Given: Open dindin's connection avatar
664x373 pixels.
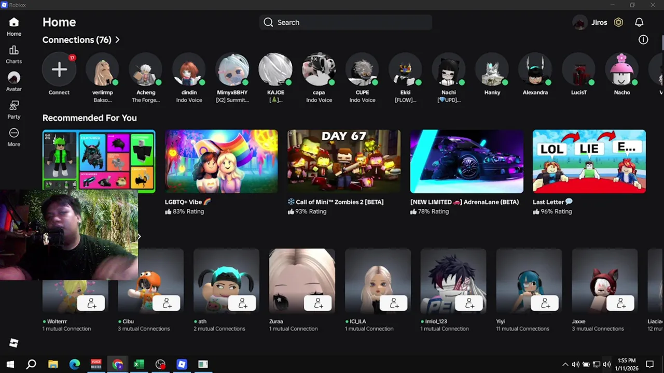Looking at the screenshot, I should click(x=189, y=69).
